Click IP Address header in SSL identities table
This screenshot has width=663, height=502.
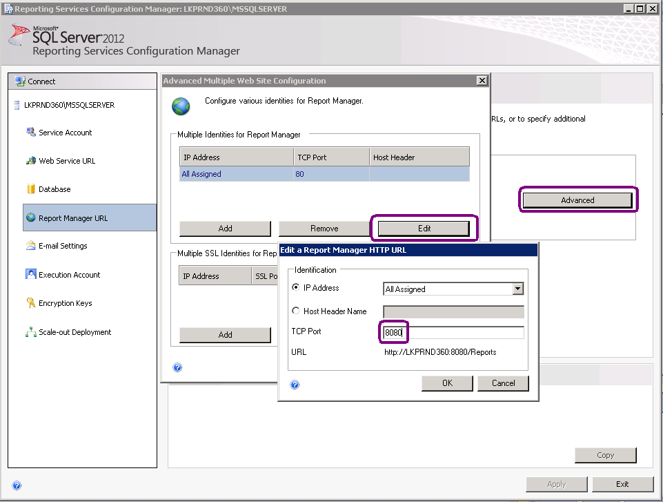[x=215, y=276]
